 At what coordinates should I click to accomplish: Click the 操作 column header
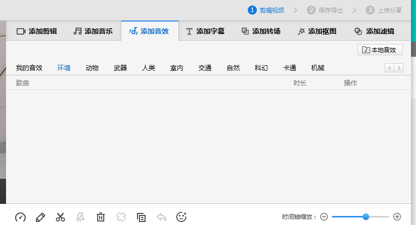pos(351,83)
